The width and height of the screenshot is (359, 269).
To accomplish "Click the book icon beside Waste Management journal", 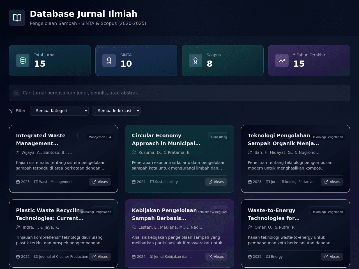I will (x=36, y=182).
